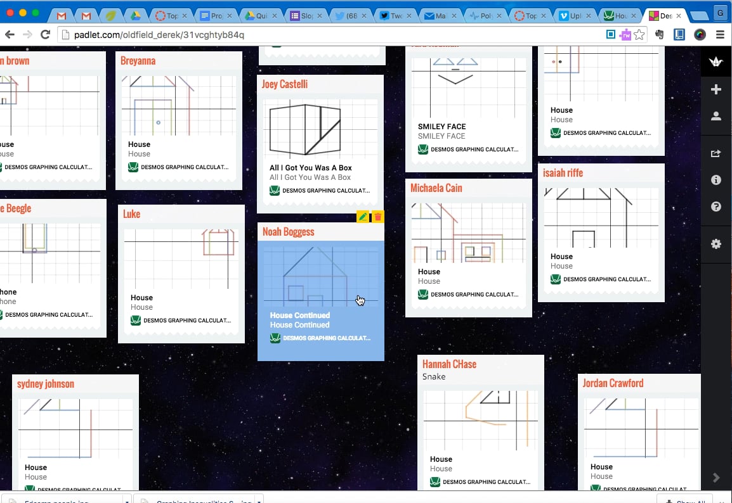Click the macOS green maximize button
Image resolution: width=732 pixels, height=503 pixels.
[x=36, y=13]
